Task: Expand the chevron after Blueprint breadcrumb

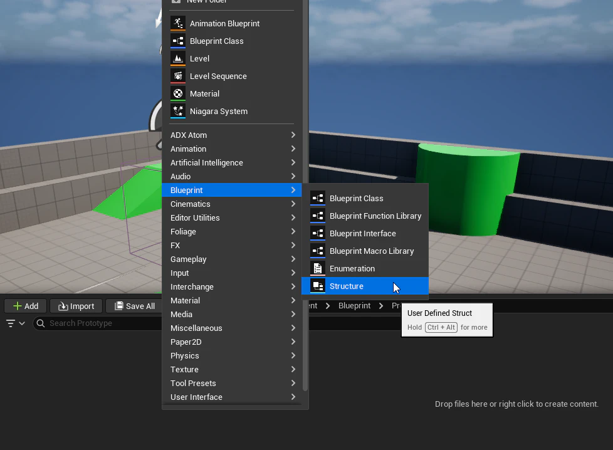Action: click(381, 306)
